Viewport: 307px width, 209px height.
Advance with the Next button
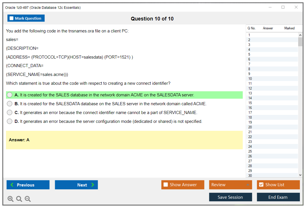[x=76, y=185]
